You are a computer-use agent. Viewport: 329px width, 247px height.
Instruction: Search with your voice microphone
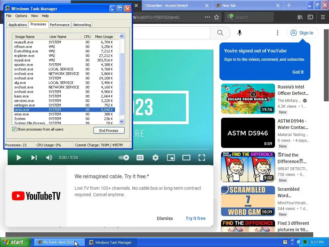[x=240, y=33]
